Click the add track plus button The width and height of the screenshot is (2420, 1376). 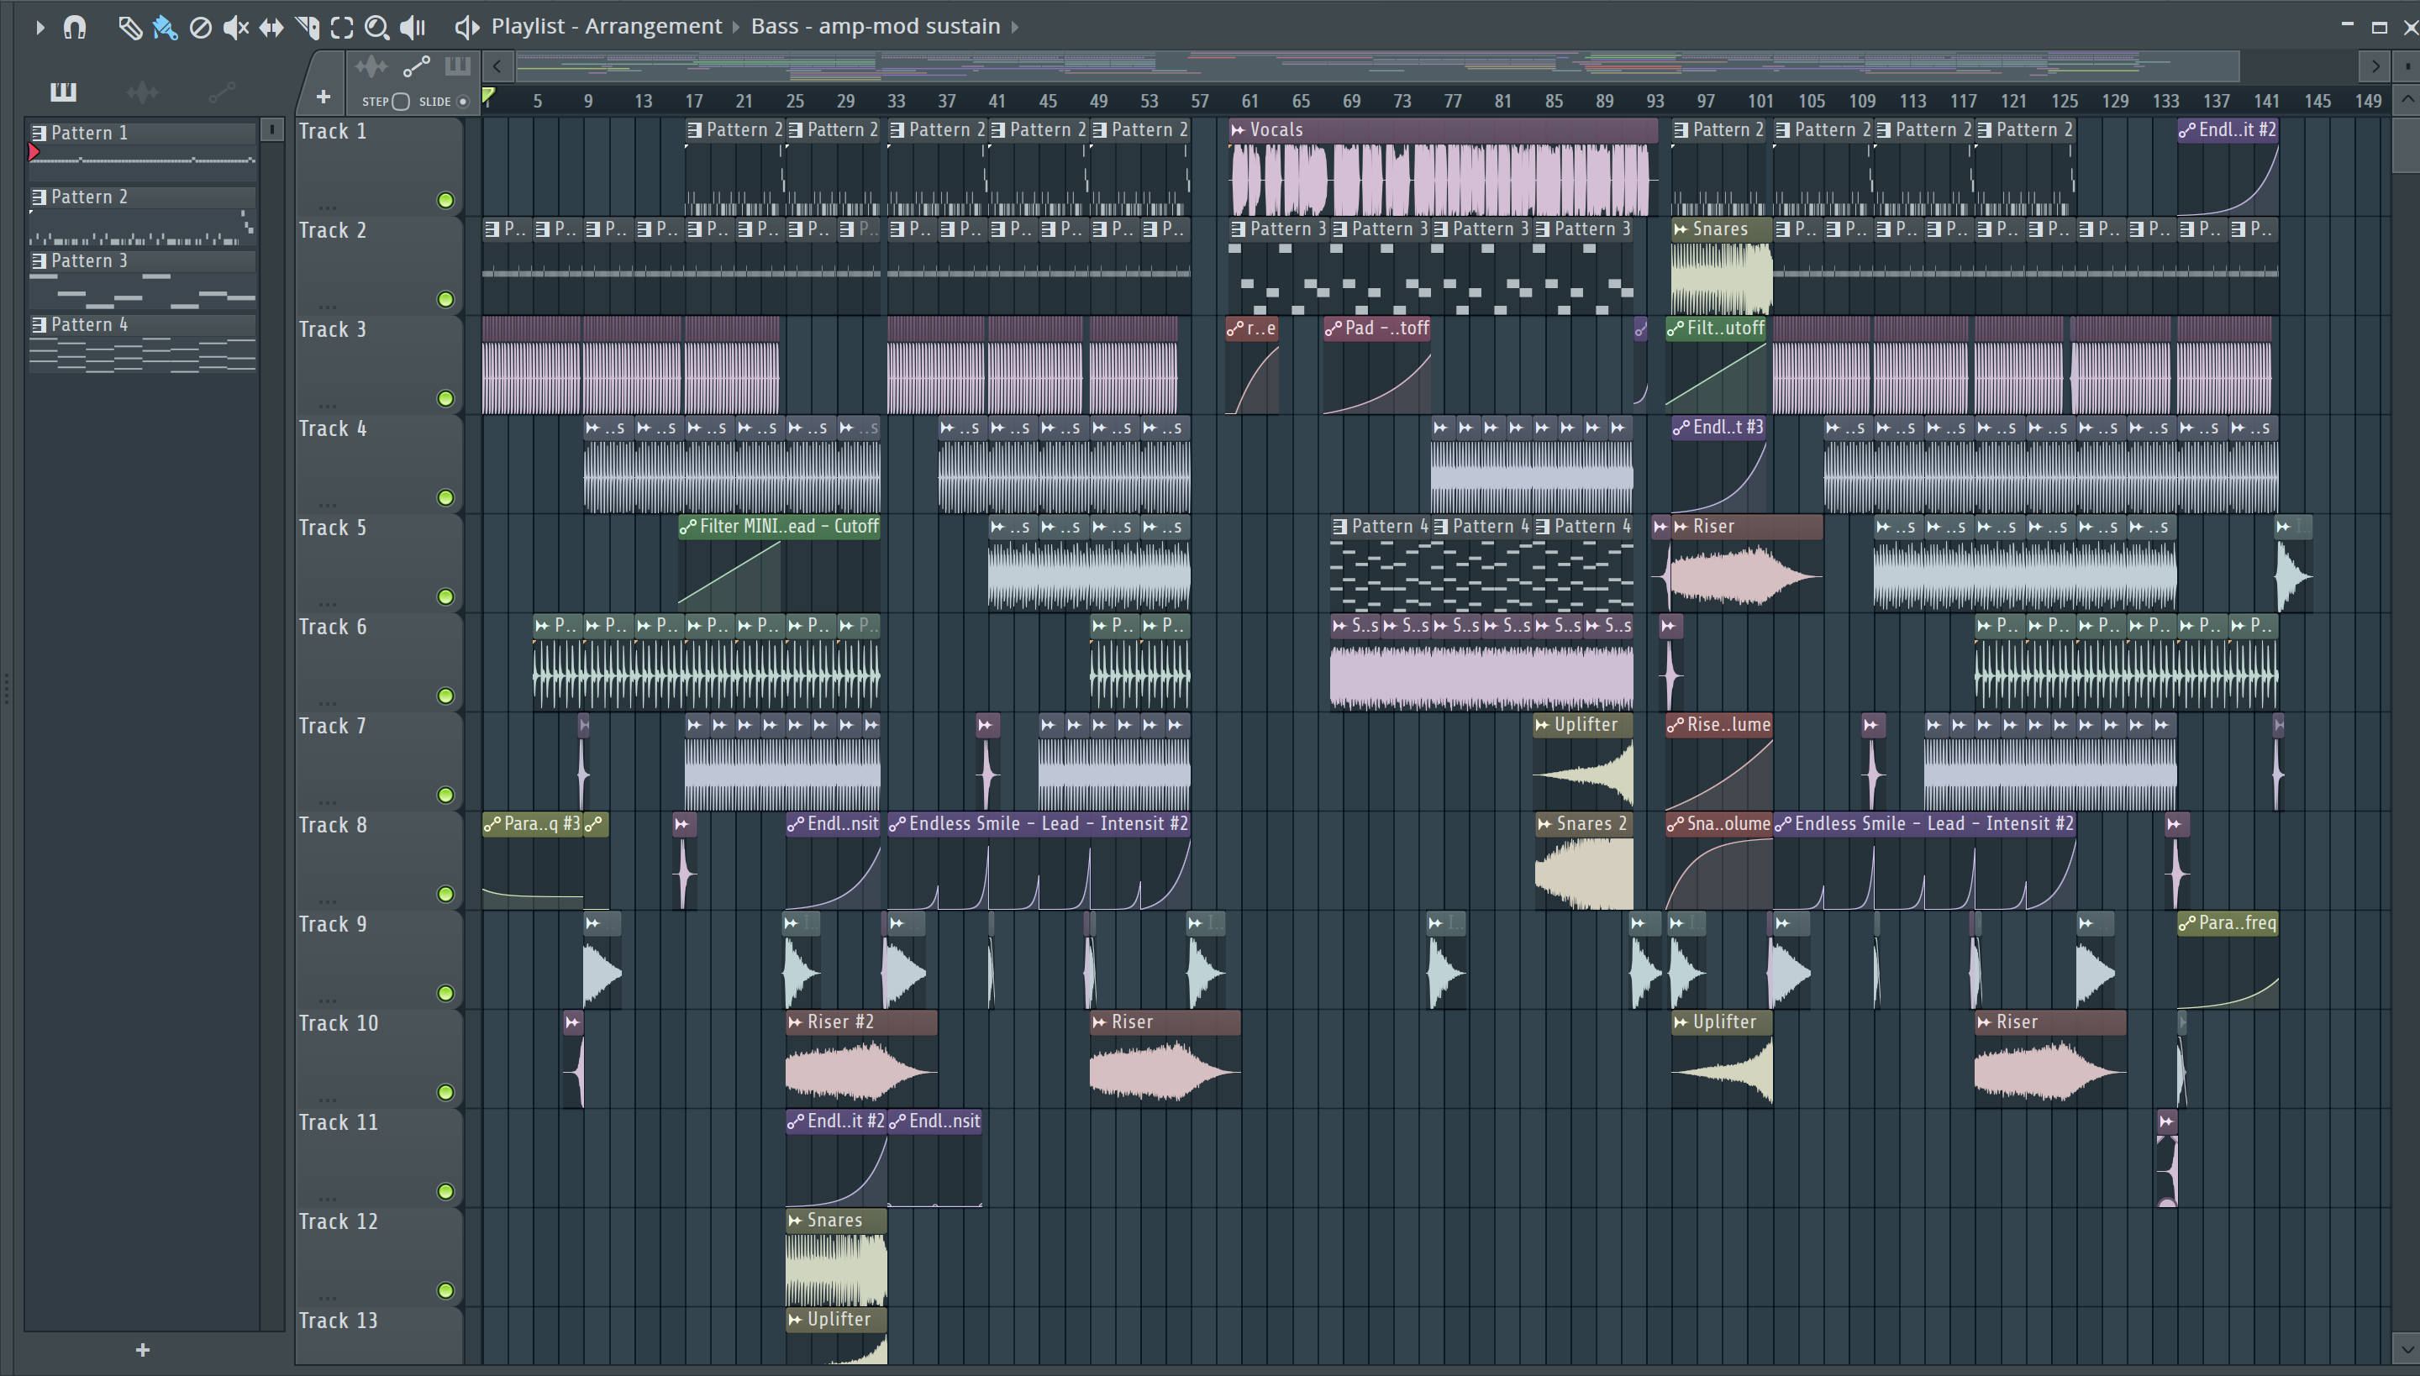coord(324,97)
